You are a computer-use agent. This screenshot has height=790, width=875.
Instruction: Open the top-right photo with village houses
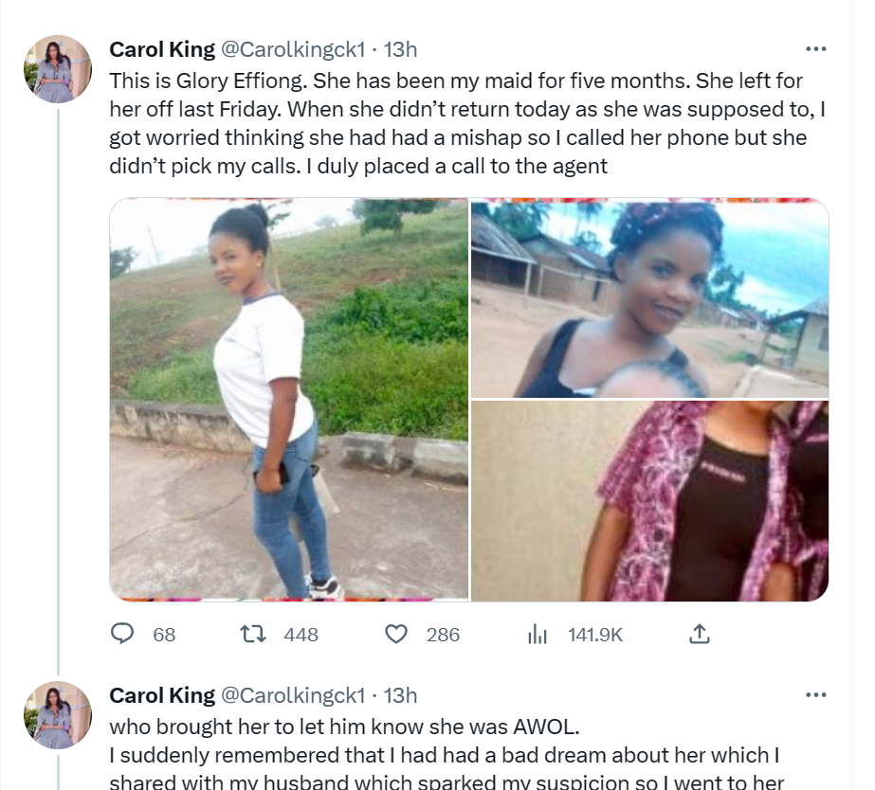(649, 297)
